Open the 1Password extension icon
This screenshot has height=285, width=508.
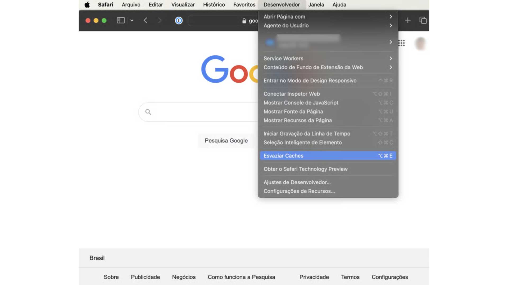click(179, 20)
